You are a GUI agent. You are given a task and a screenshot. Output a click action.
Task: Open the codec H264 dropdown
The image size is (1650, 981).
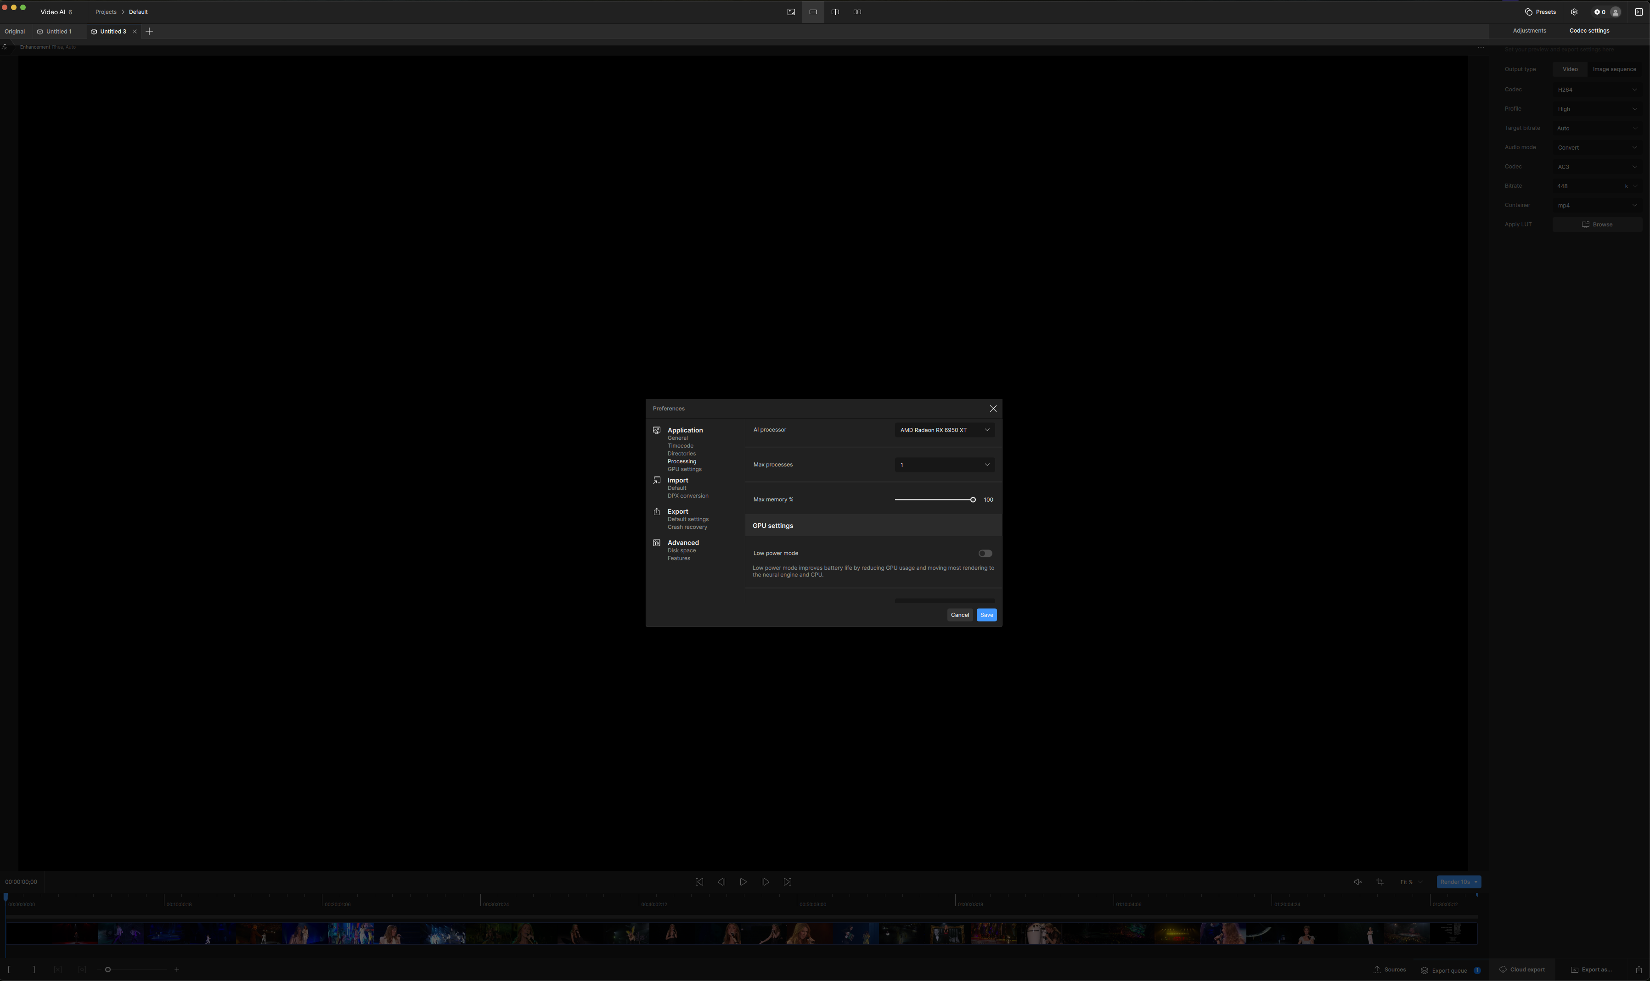tap(1596, 90)
